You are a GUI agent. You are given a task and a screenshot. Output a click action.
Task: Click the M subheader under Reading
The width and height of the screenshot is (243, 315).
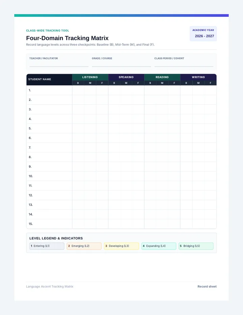point(162,83)
